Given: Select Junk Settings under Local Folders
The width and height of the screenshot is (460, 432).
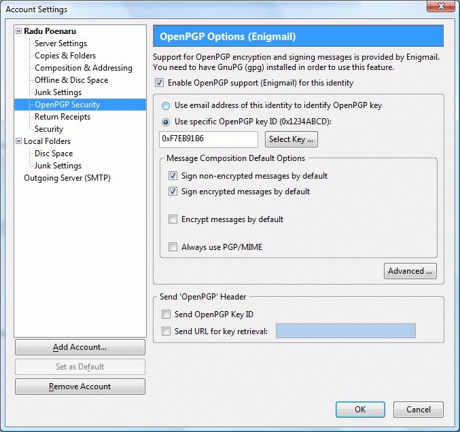Looking at the screenshot, I should [58, 166].
